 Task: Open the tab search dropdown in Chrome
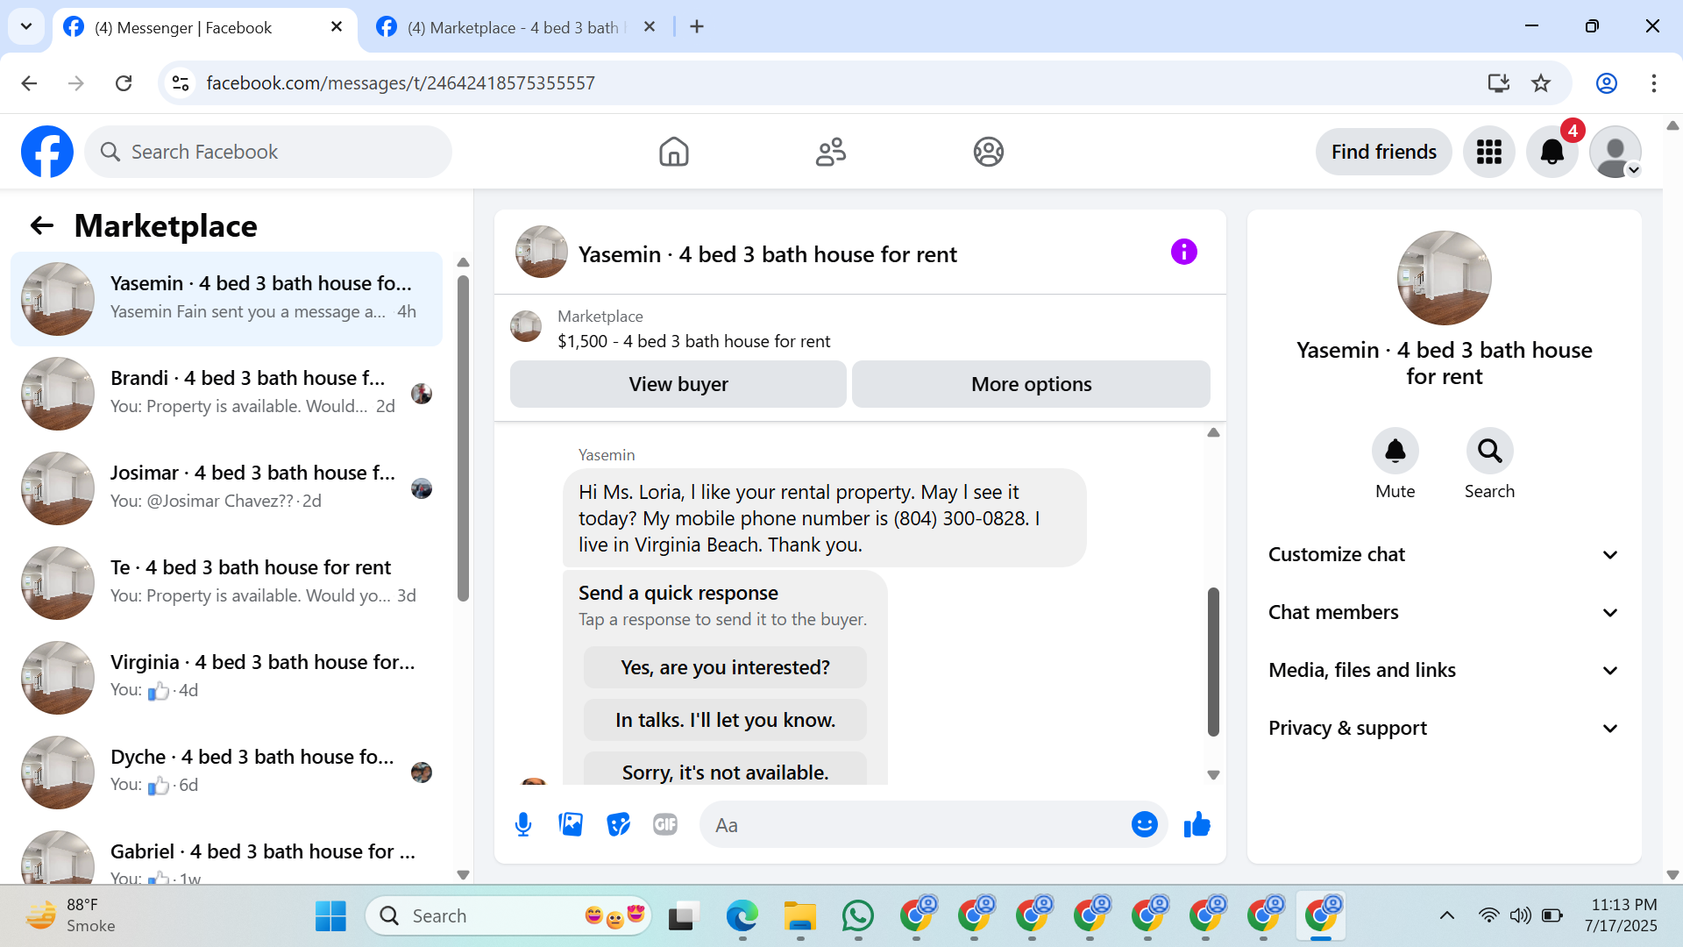pos(26,26)
